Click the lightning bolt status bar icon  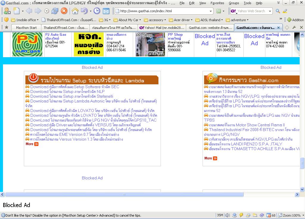241,215
